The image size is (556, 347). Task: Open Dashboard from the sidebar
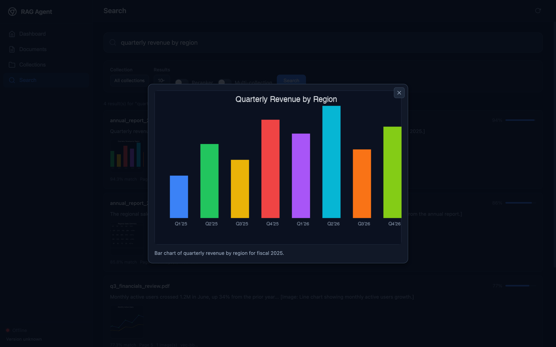pos(47,34)
